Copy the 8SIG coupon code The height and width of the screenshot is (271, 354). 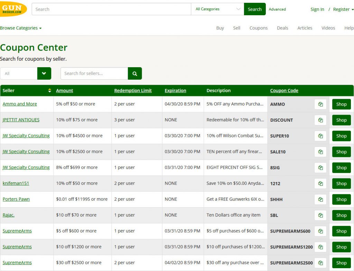click(320, 168)
